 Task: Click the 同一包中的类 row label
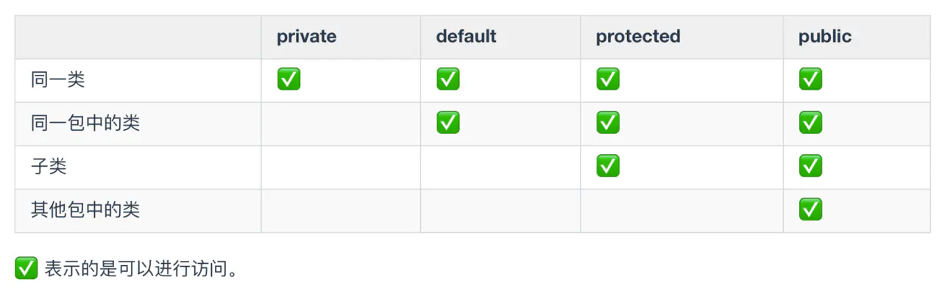[x=85, y=123]
